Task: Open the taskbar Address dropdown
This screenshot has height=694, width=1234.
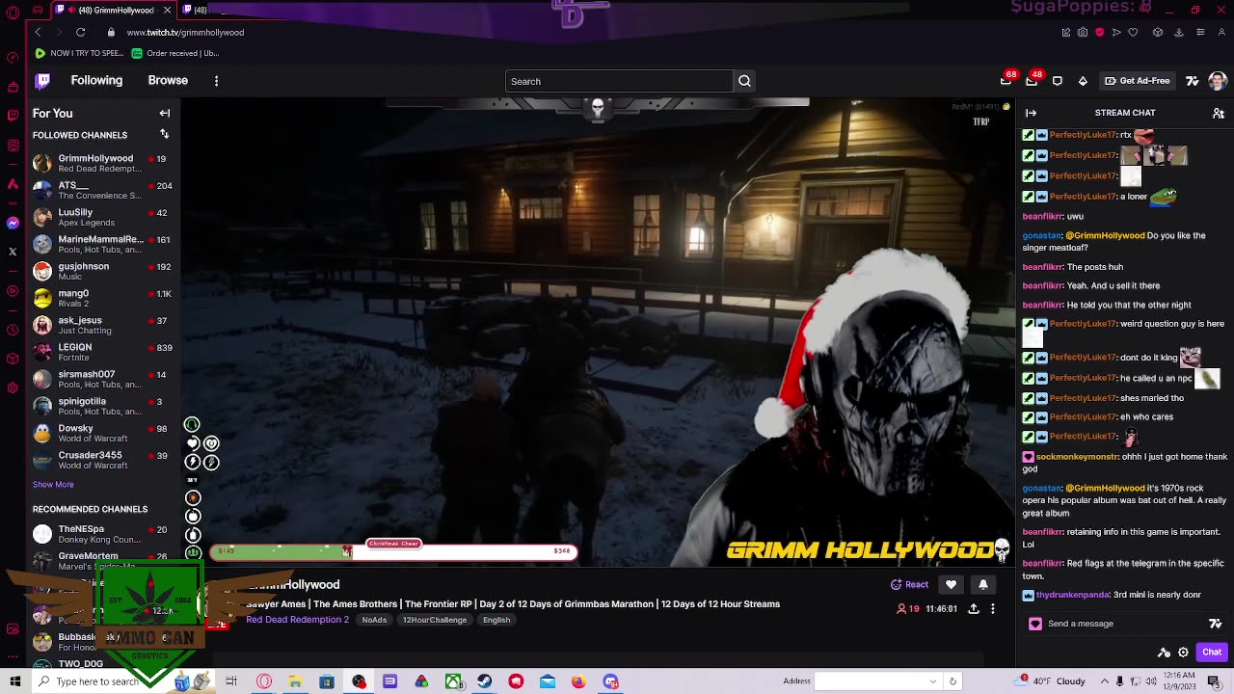Action: 933,681
